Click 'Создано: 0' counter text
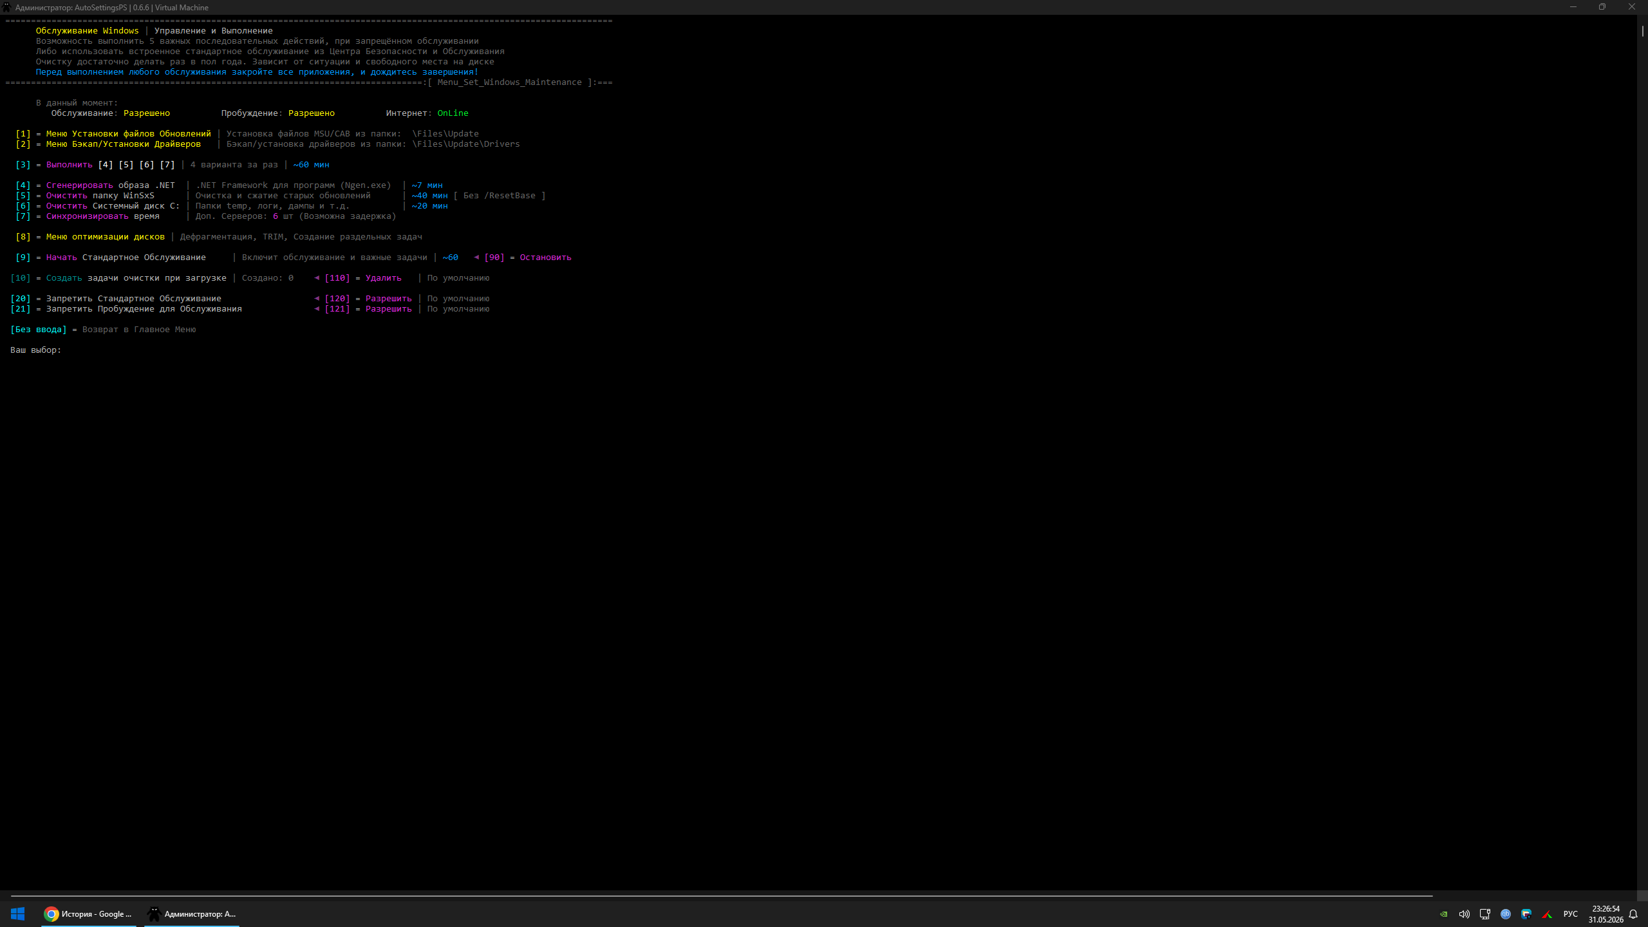The image size is (1648, 927). click(268, 278)
